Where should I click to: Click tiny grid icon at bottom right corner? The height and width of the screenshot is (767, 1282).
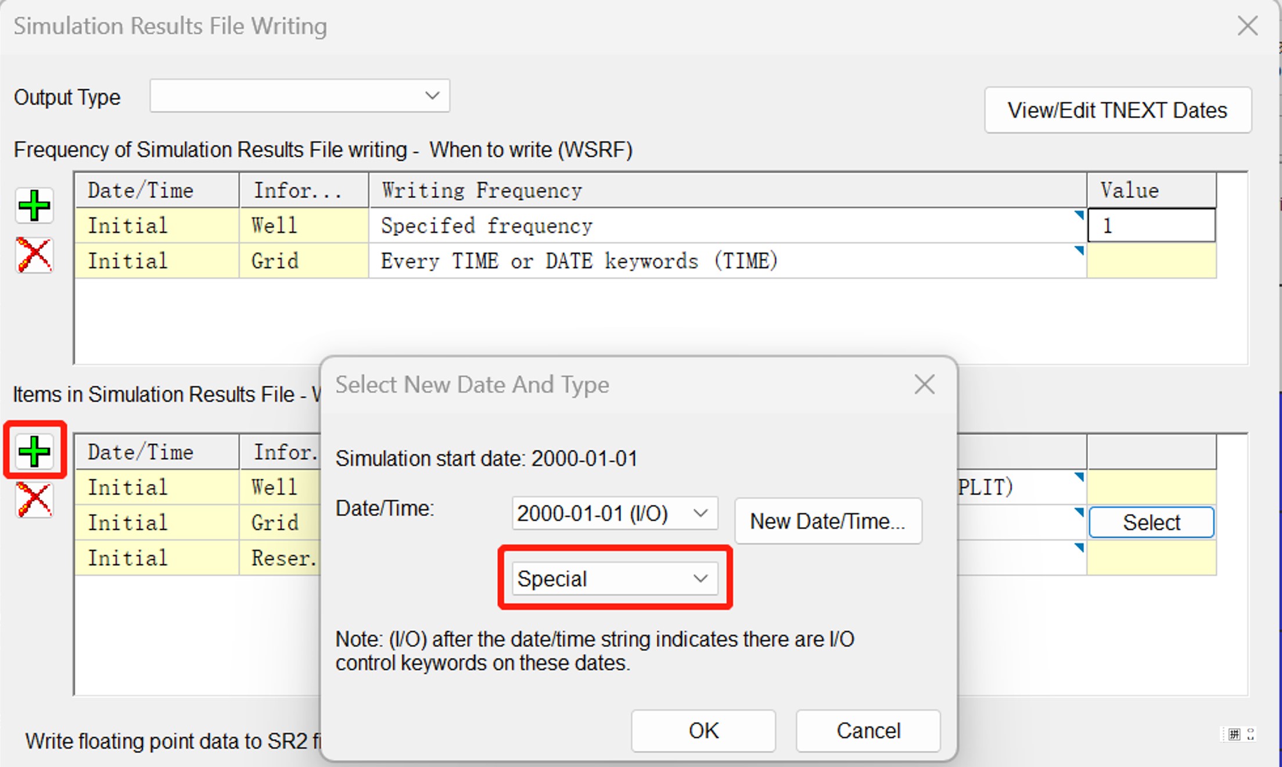[1234, 734]
